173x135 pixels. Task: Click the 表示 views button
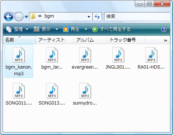coord(42,29)
